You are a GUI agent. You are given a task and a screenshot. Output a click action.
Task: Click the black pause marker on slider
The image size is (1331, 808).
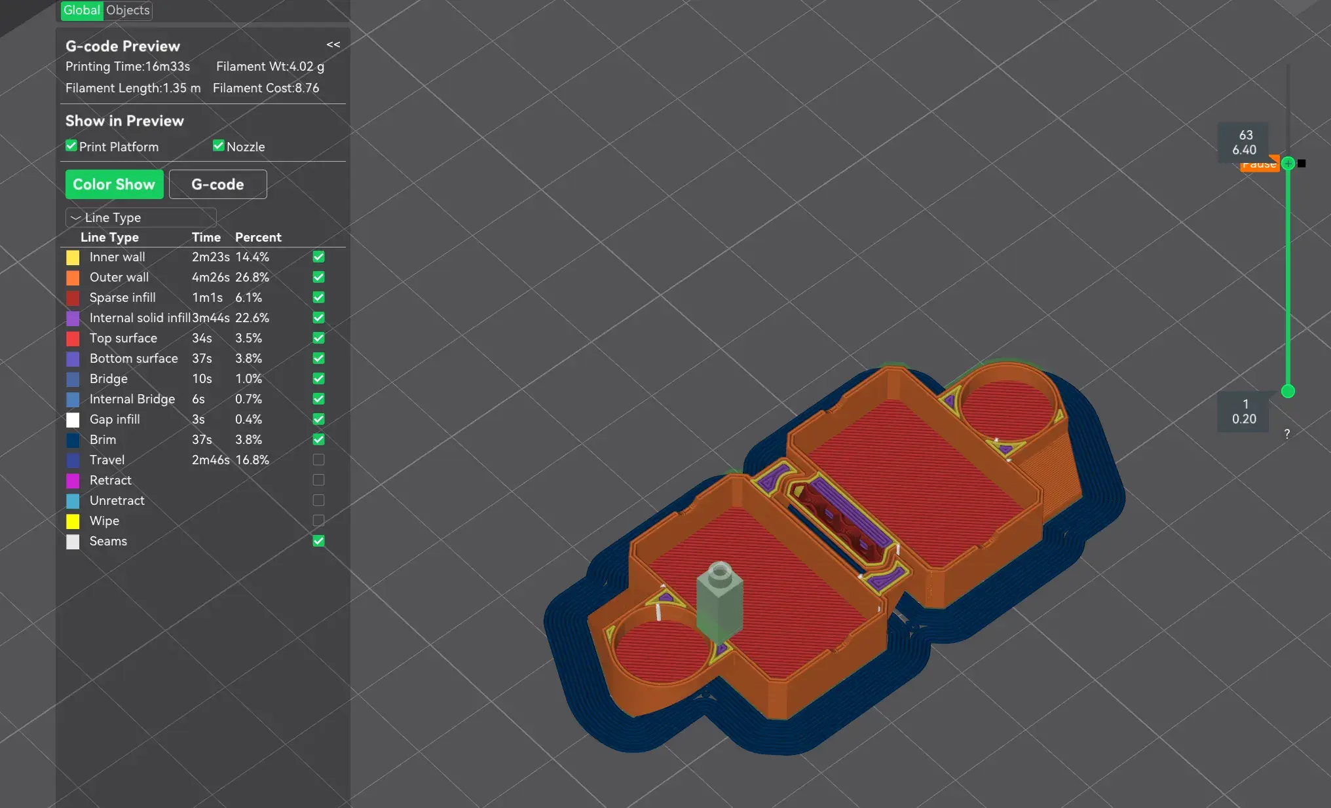coord(1302,163)
